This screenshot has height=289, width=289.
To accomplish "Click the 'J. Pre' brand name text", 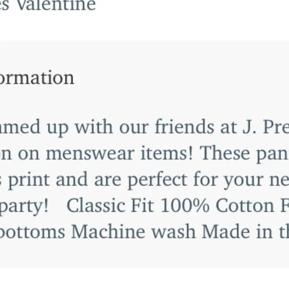I will [x=266, y=127].
